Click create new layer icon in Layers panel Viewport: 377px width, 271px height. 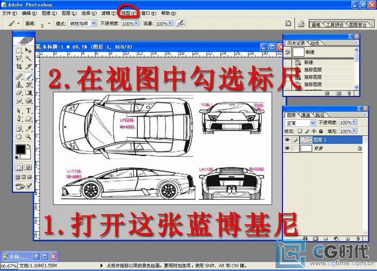click(x=347, y=239)
